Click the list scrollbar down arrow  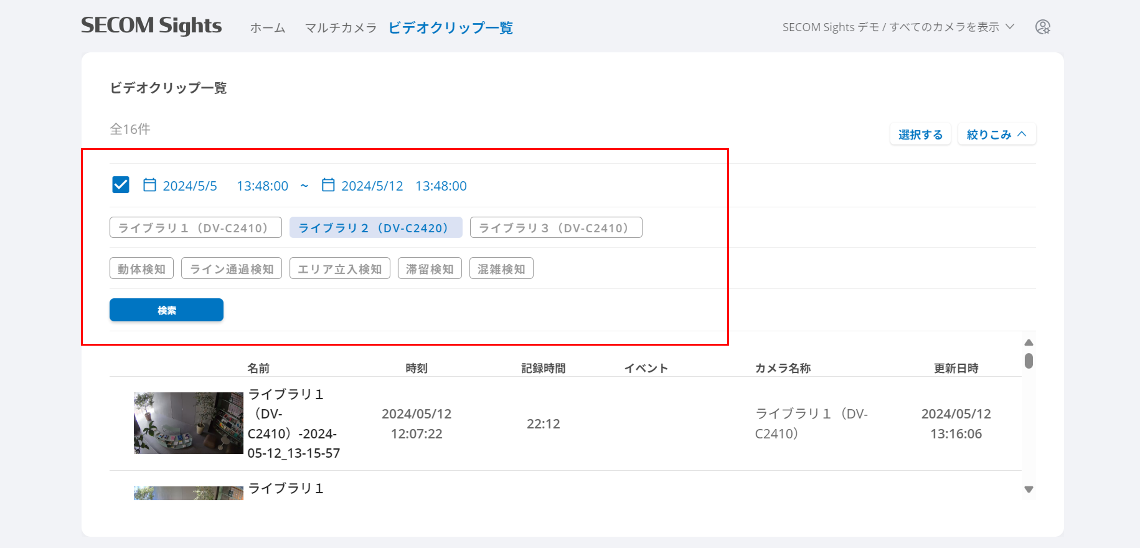1029,489
